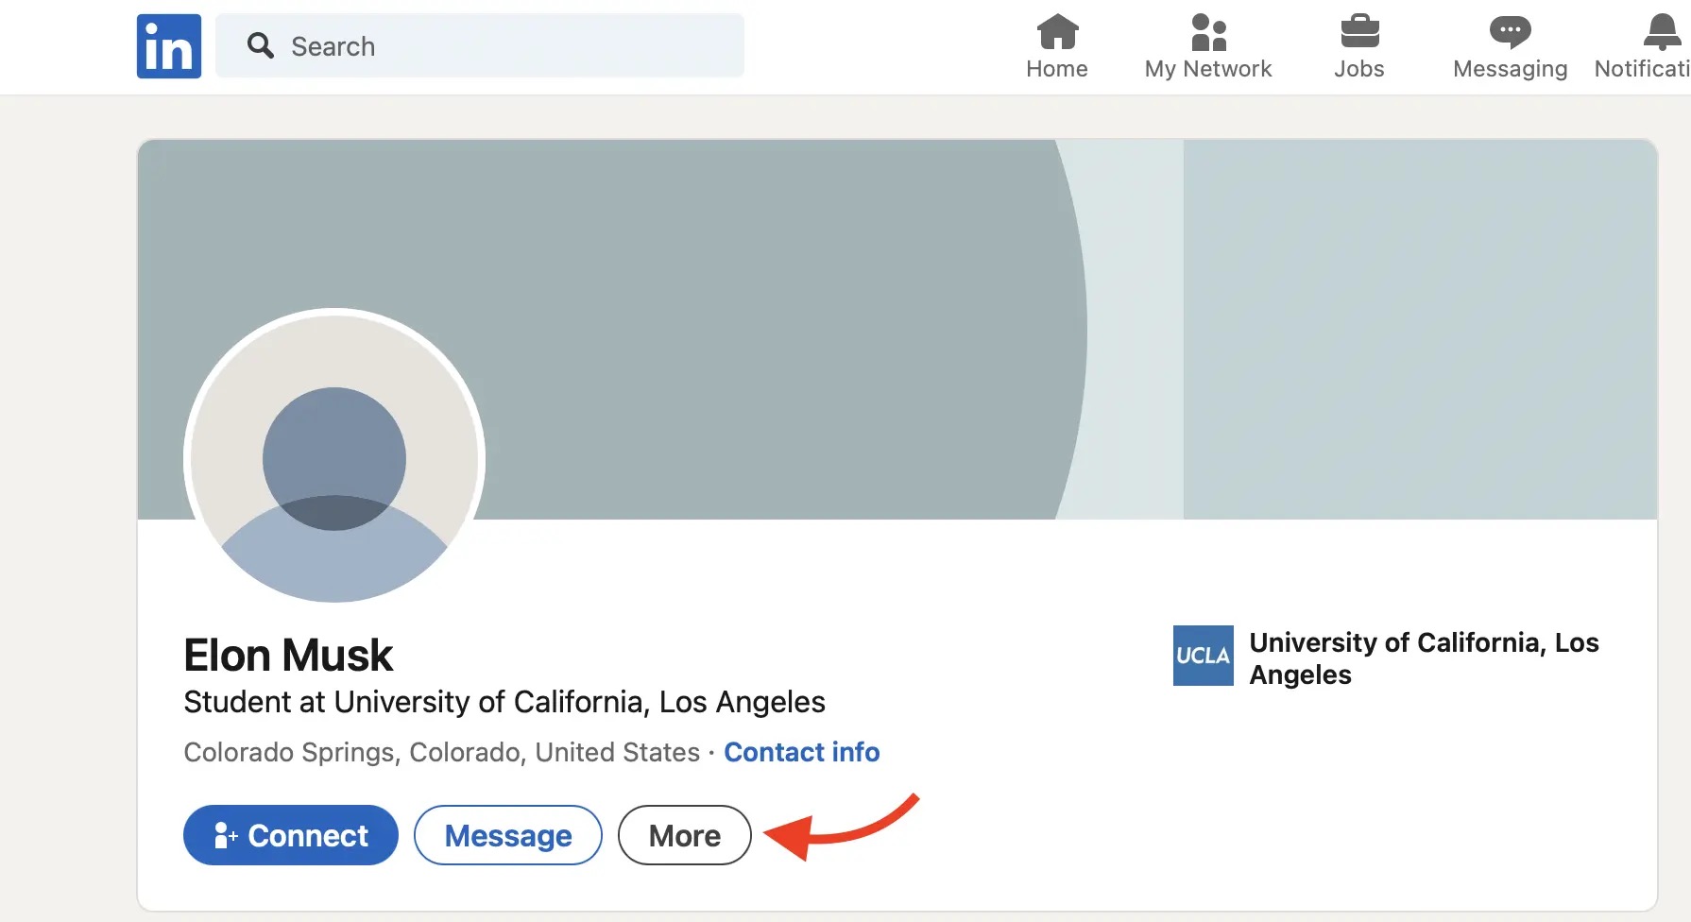The image size is (1691, 922).
Task: Click the default profile avatar picture
Action: (x=334, y=459)
